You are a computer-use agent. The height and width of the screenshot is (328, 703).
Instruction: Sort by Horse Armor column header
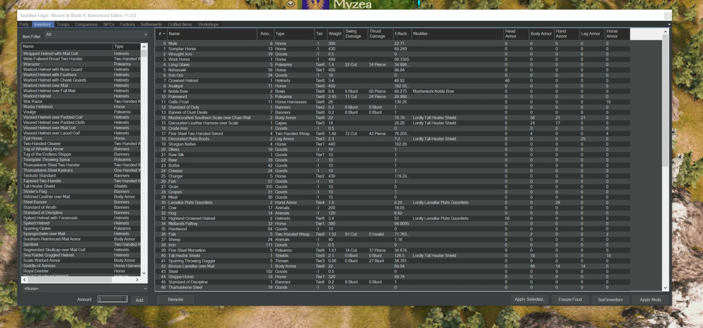617,34
